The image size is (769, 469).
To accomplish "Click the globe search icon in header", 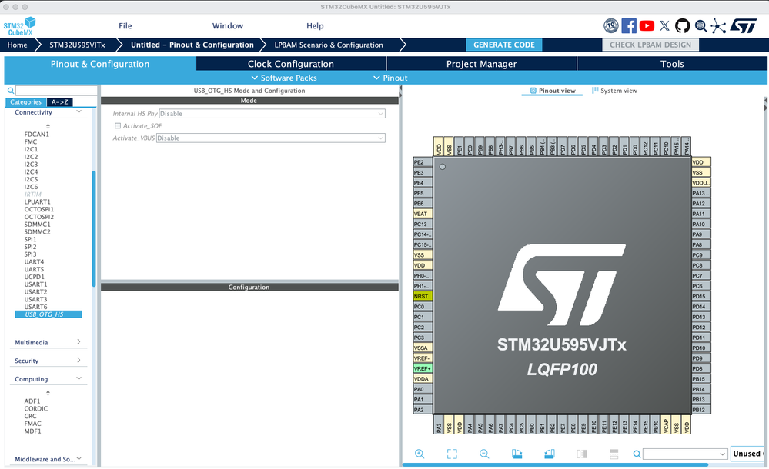I will pyautogui.click(x=700, y=26).
